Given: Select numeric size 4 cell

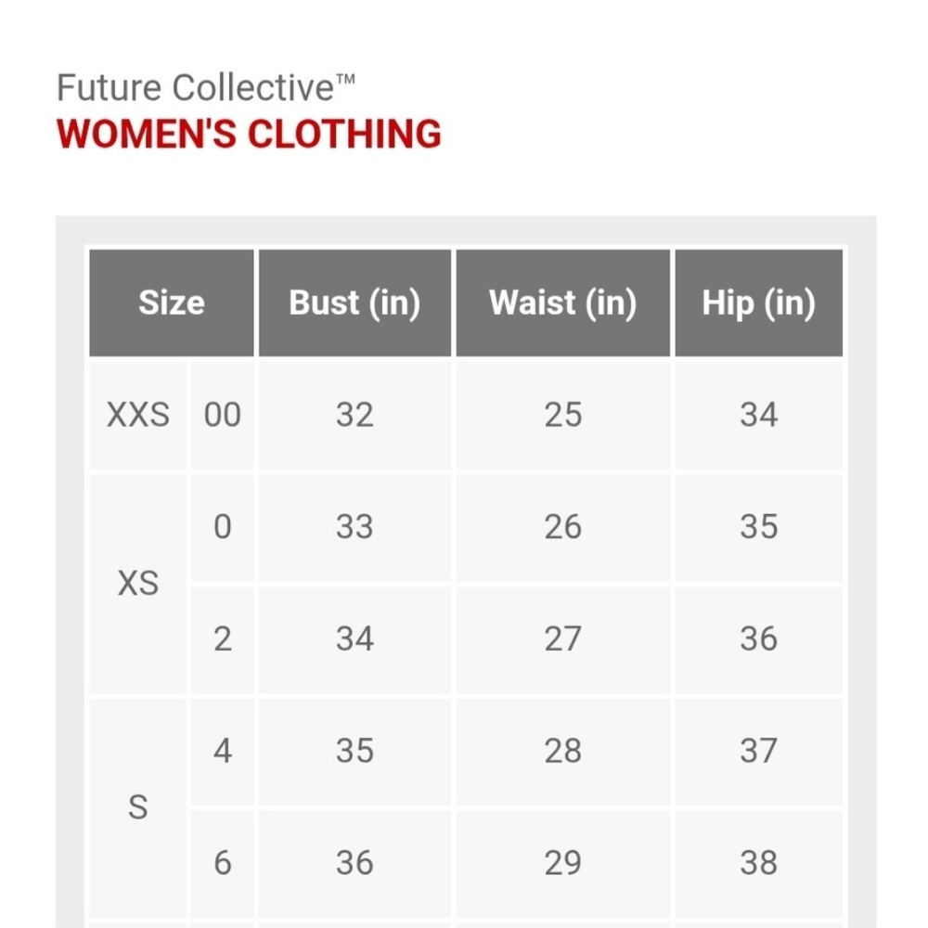Looking at the screenshot, I should (x=223, y=751).
